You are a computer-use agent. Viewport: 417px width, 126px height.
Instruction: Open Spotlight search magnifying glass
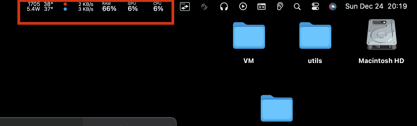tap(297, 7)
